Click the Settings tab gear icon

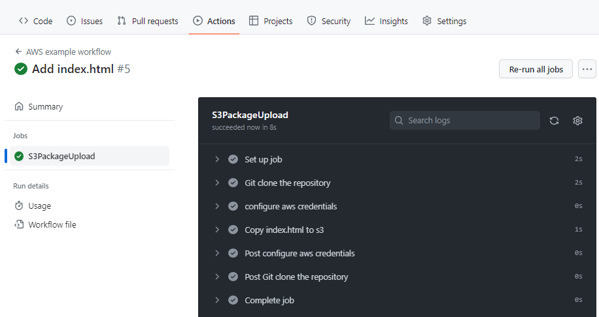point(427,21)
